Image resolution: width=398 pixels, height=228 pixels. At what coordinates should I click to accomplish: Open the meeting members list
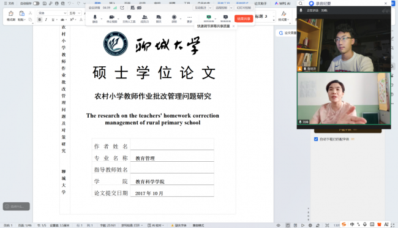pyautogui.click(x=145, y=18)
